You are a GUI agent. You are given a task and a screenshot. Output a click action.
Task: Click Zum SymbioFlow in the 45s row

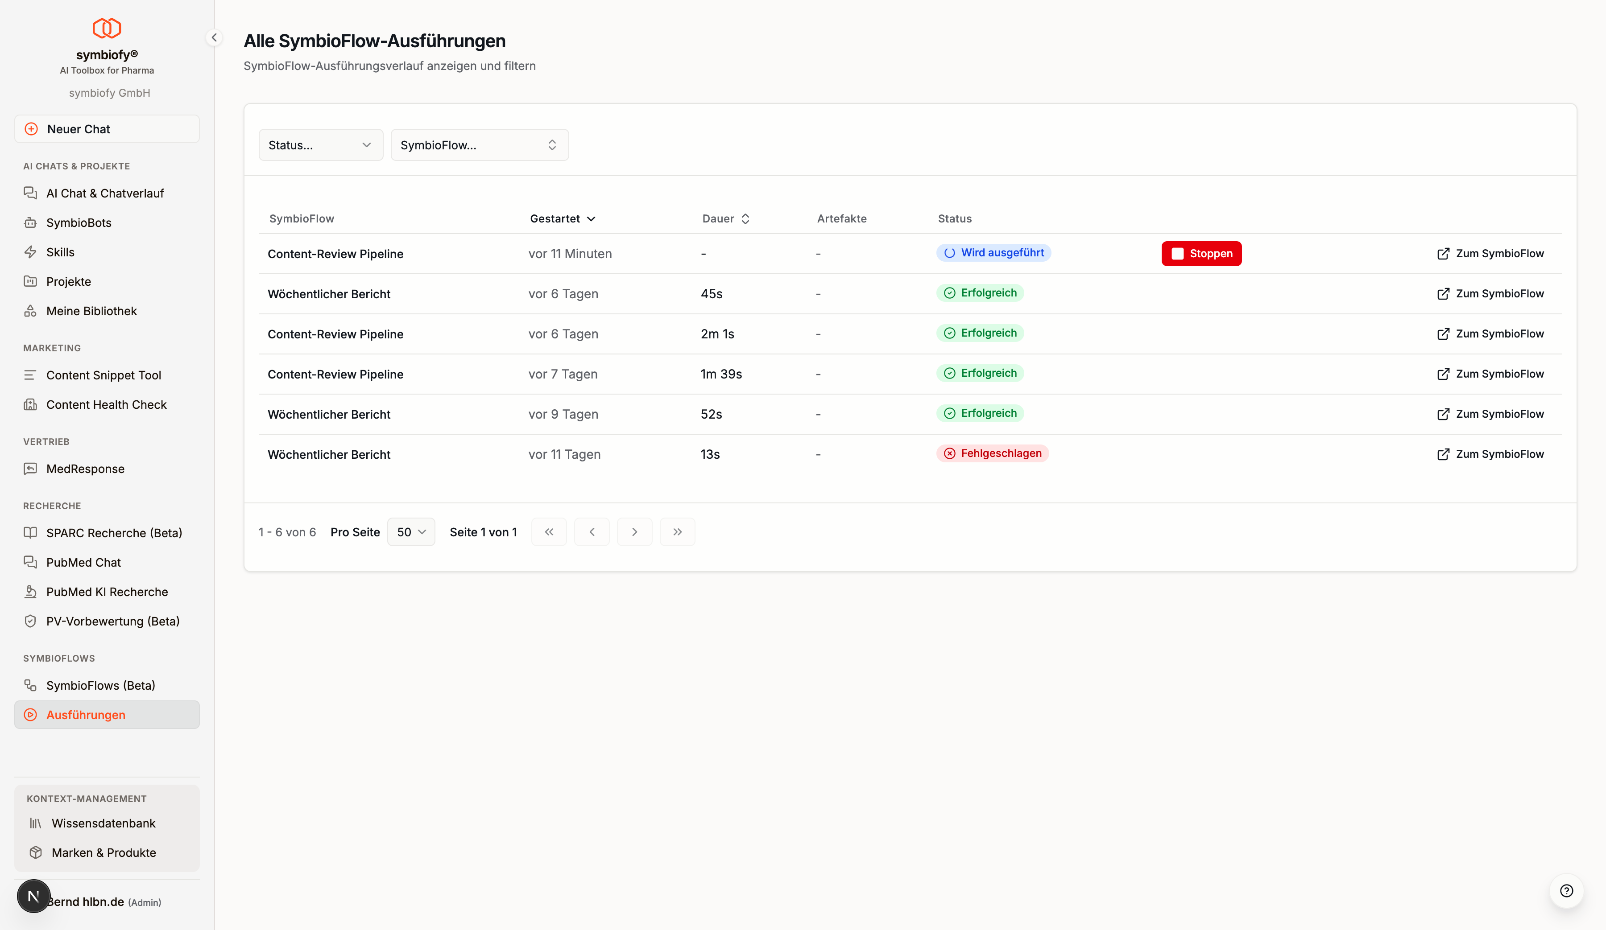click(1490, 294)
